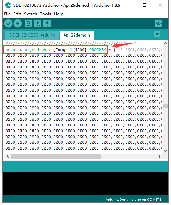The image size is (171, 205).
Task: Click the vertical scrollbar up arrow
Action: click(166, 43)
